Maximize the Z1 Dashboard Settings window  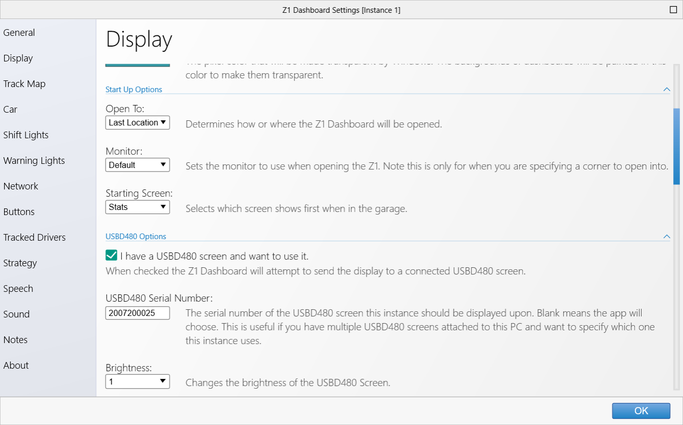[673, 10]
